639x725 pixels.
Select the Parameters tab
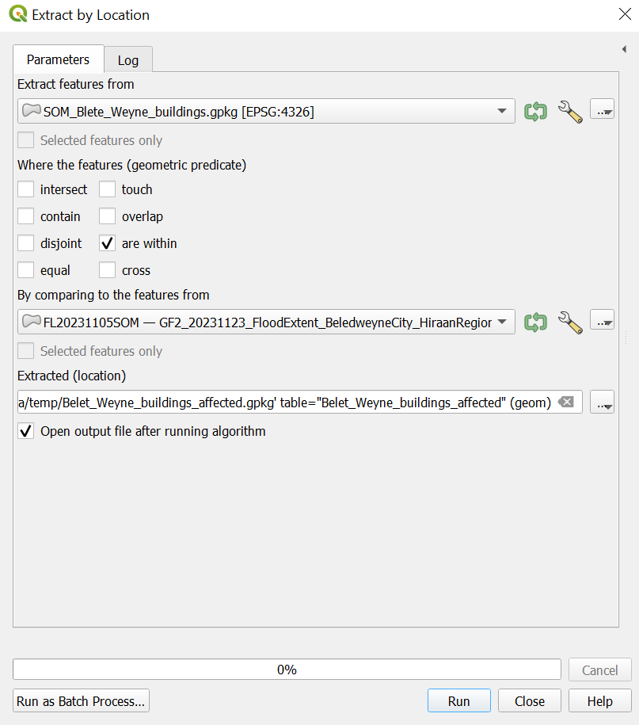coord(58,59)
